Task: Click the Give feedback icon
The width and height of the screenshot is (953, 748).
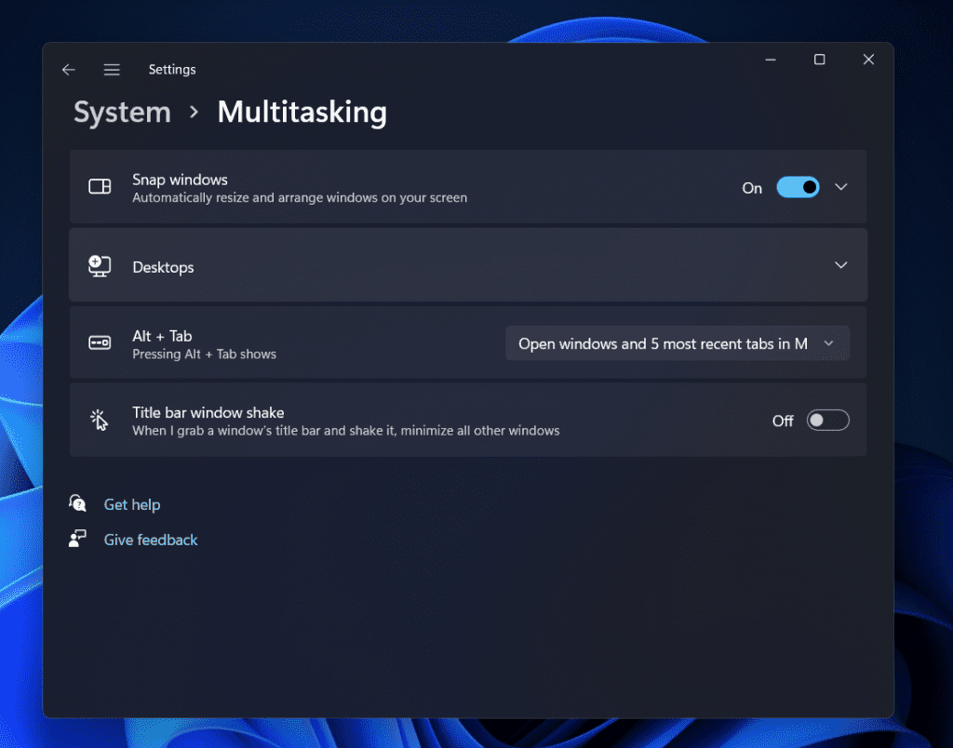Action: [x=77, y=538]
